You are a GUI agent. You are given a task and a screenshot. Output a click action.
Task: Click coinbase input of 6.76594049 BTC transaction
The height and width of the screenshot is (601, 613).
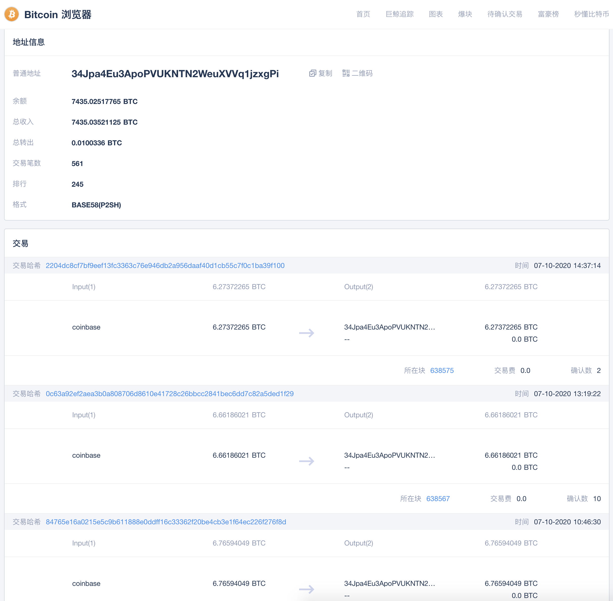[x=86, y=583]
